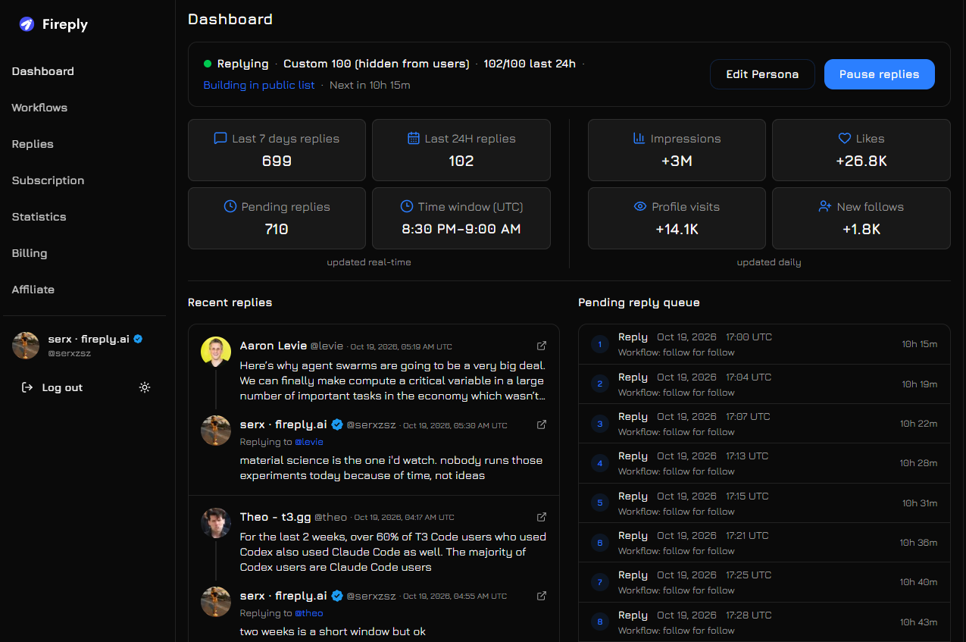Toggle the light/dark theme sun icon
This screenshot has width=966, height=642.
(145, 387)
